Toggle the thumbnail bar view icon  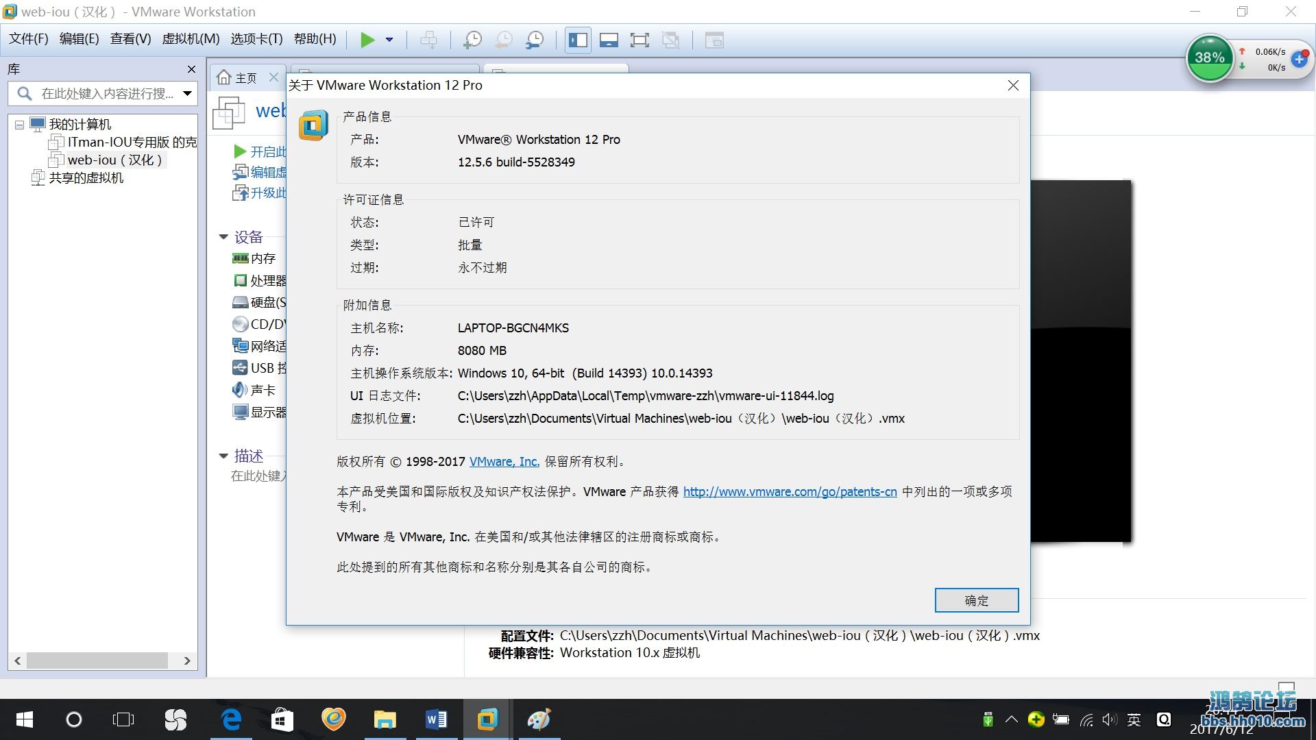pos(609,40)
